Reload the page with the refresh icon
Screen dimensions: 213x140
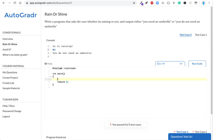click(15, 3)
